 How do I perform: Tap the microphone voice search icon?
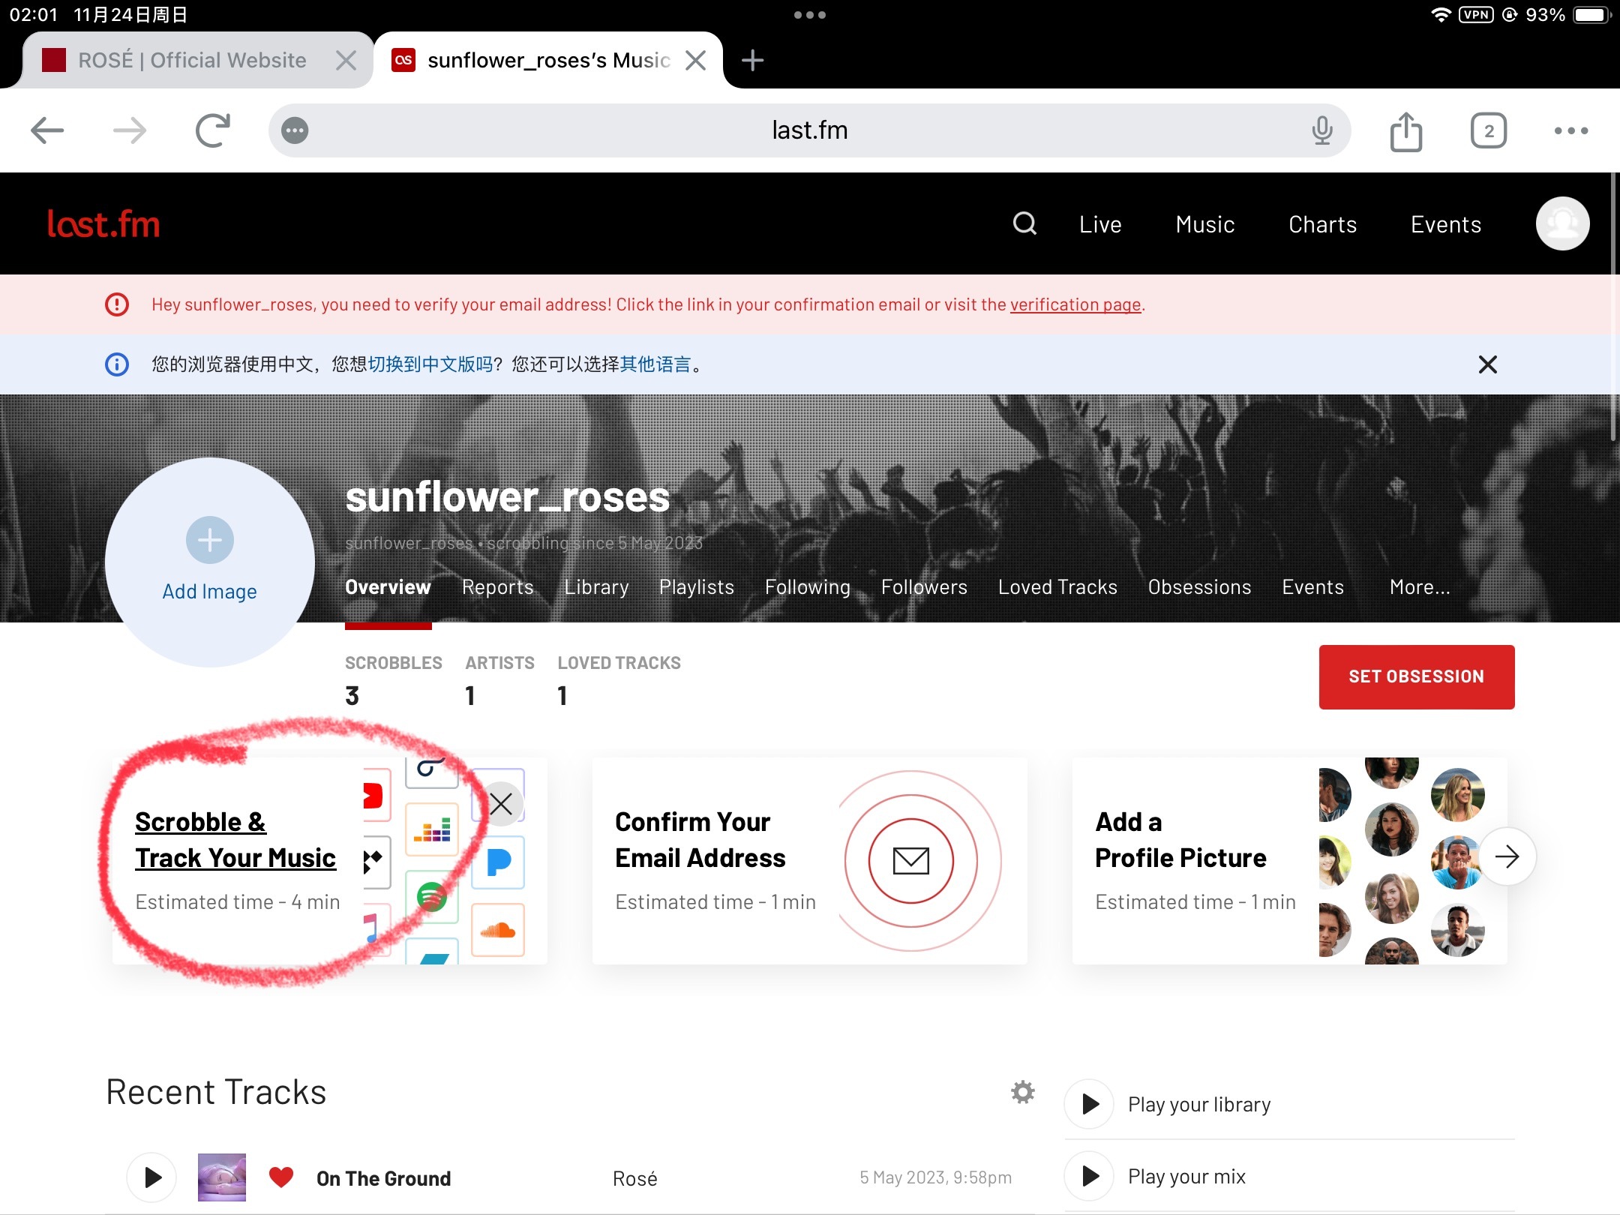(1322, 130)
